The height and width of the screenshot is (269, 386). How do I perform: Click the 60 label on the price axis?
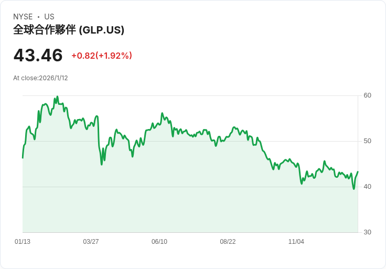point(367,95)
